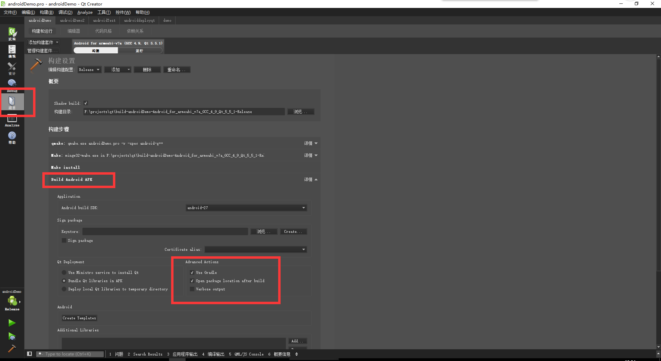661x361 pixels.
Task: Open the Analyze mode in sidebar
Action: 12,120
